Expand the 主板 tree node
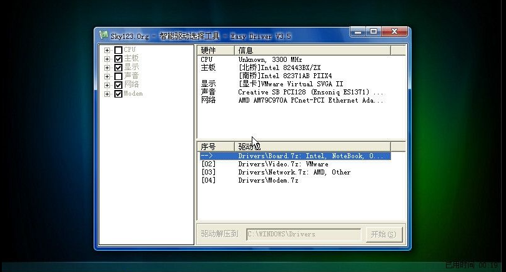This screenshot has height=272, width=506. [x=107, y=59]
